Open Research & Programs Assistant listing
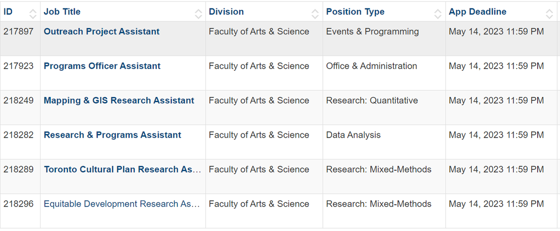The height and width of the screenshot is (231, 560). [x=112, y=135]
